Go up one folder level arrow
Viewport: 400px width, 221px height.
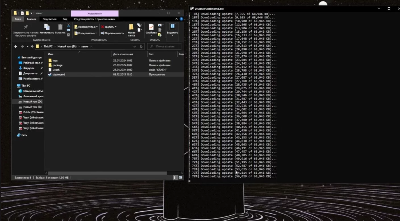(32, 47)
